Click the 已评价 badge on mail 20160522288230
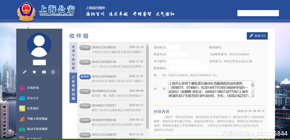 tap(85, 120)
